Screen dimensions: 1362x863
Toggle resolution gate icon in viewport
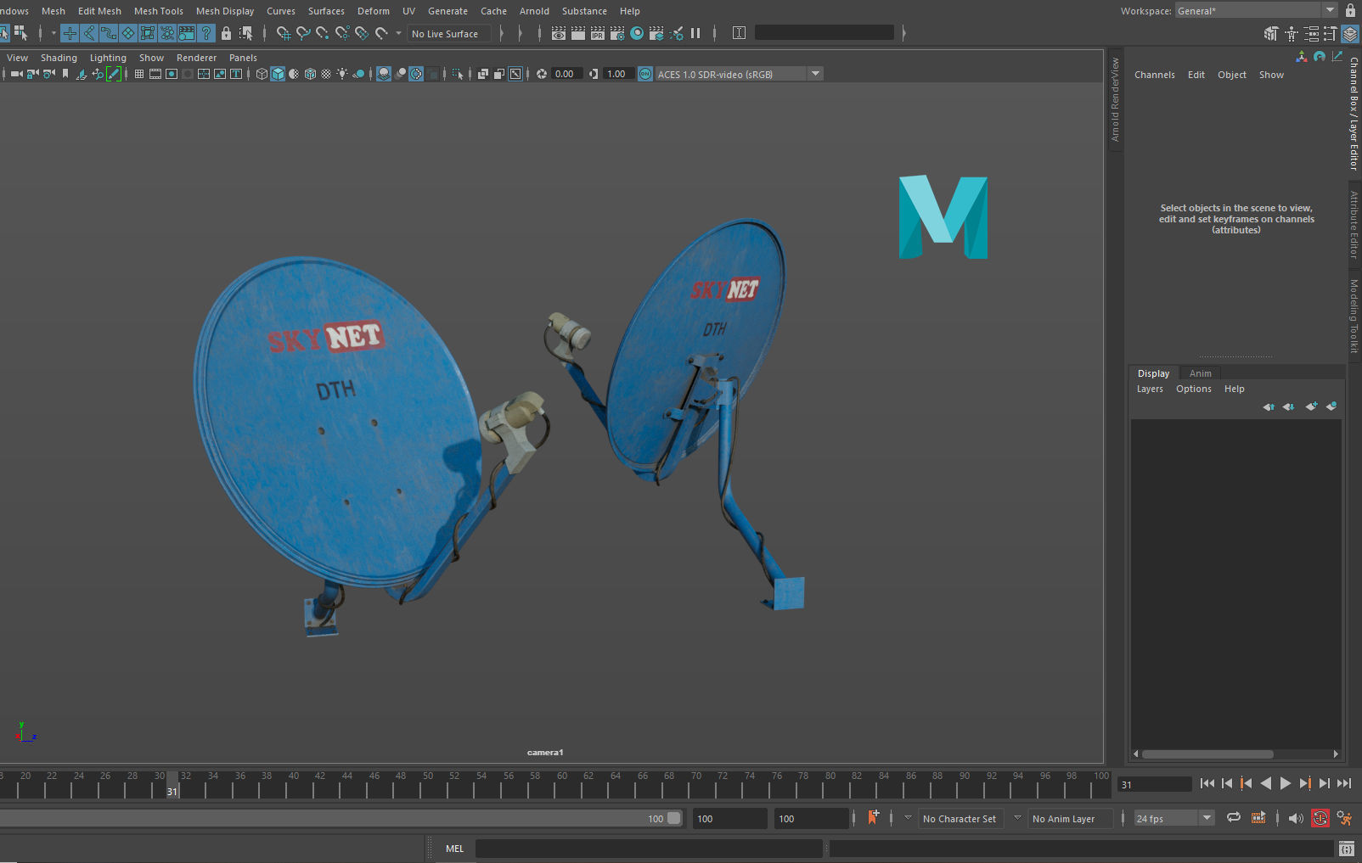[172, 74]
